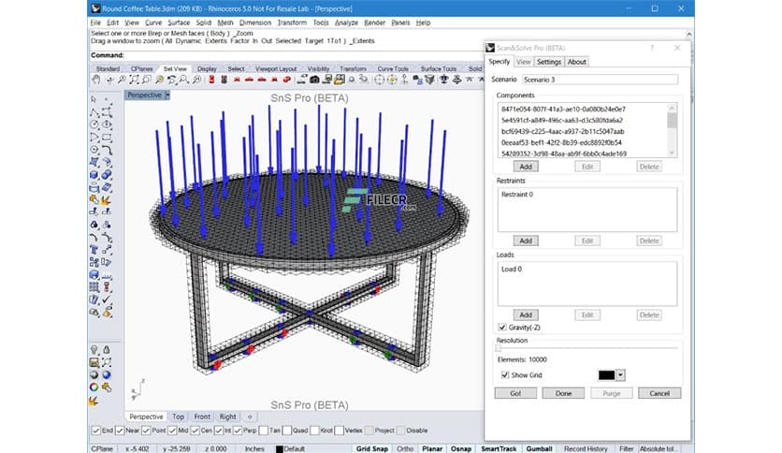Toggle the Cen osnap checkbox
Screen dimensions: 782x453
[195, 431]
